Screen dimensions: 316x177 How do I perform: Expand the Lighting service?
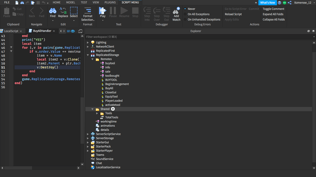point(88,42)
